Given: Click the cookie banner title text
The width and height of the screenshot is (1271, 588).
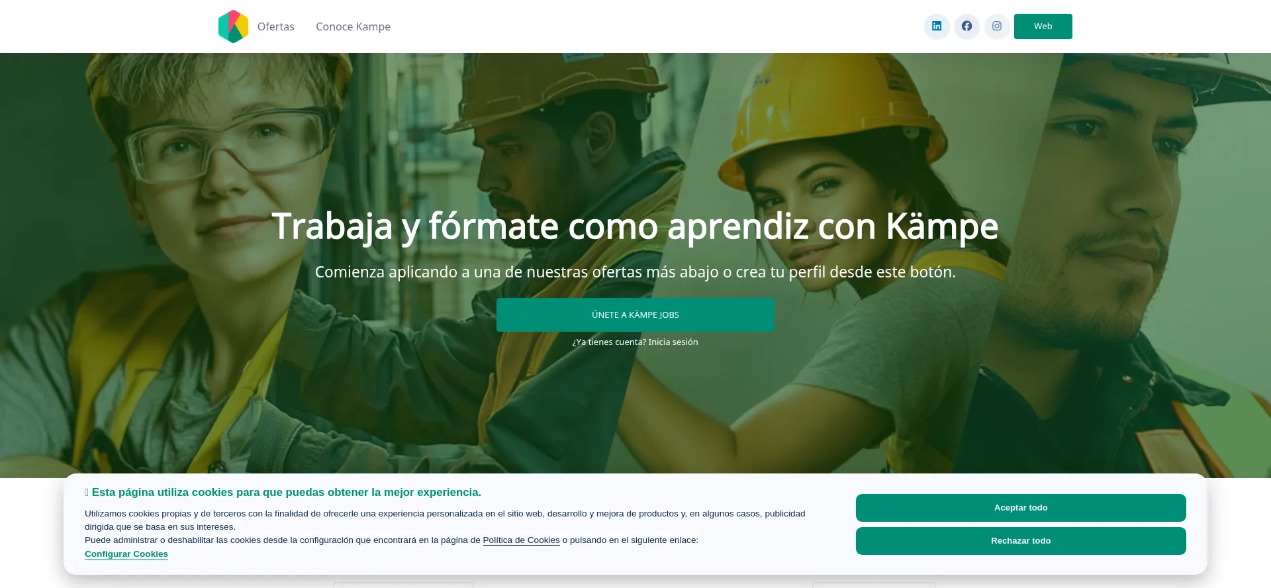Looking at the screenshot, I should (283, 493).
